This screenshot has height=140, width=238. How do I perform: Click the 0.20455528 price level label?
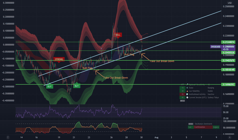[228, 52]
